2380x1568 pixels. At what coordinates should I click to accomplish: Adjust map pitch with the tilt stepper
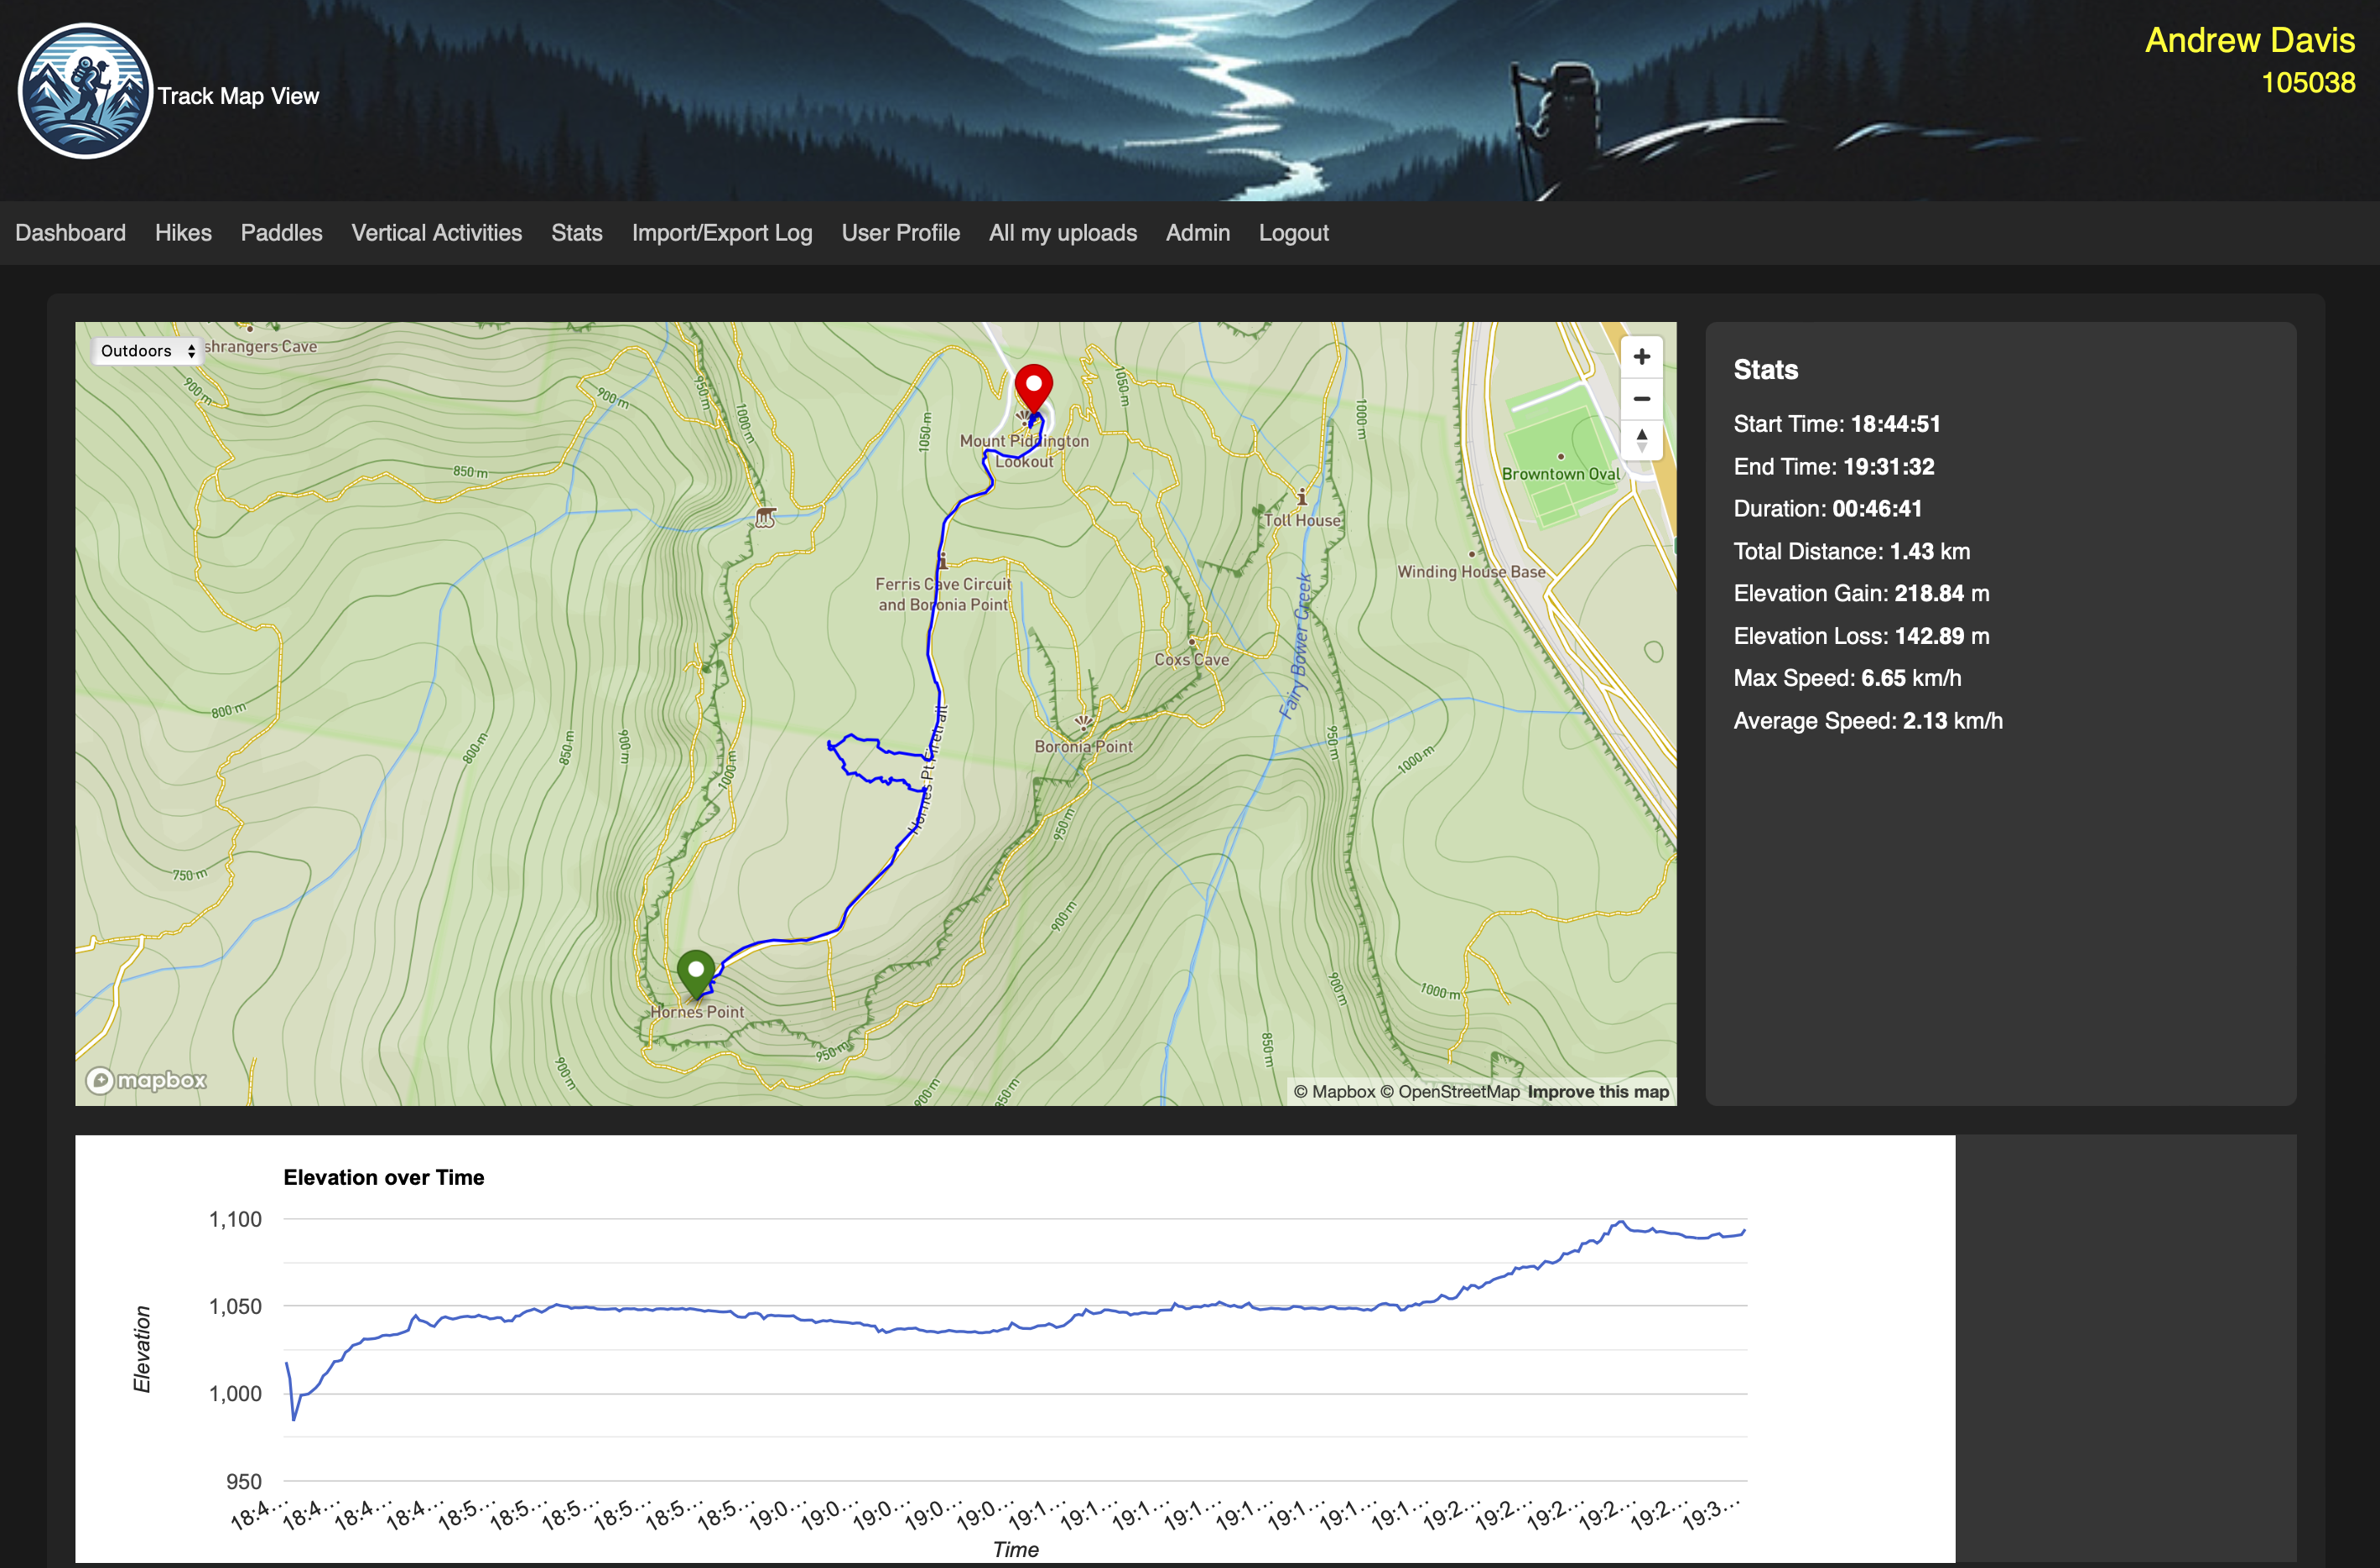[1641, 440]
